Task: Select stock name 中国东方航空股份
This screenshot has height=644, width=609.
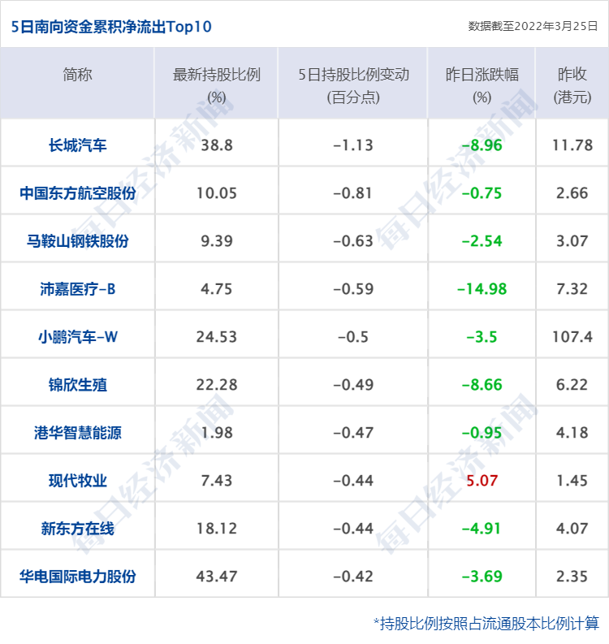Action: click(x=78, y=193)
